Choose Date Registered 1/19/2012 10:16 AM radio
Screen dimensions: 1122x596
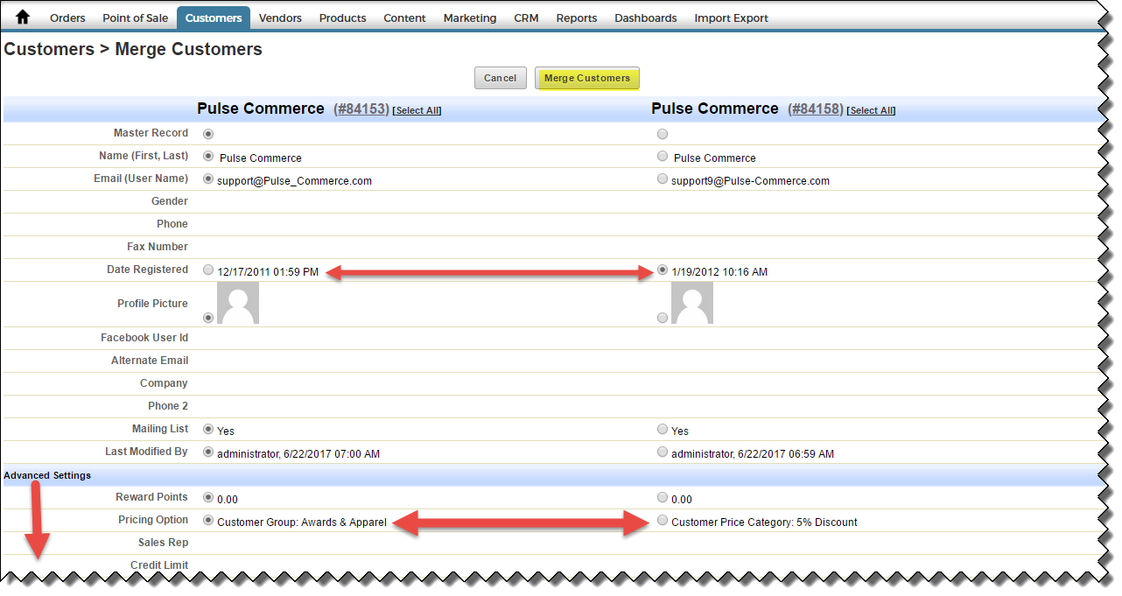663,270
